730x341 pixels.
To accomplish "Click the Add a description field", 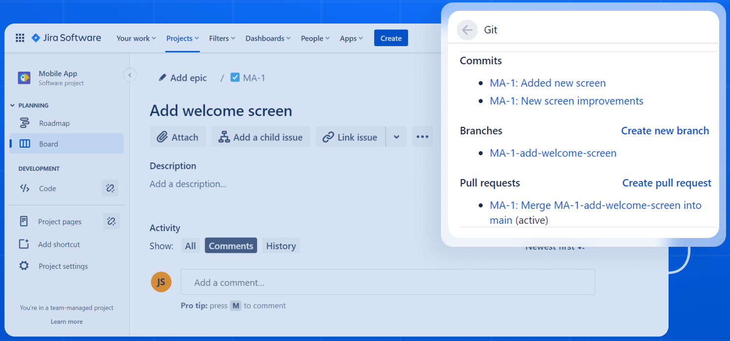I will (x=188, y=184).
